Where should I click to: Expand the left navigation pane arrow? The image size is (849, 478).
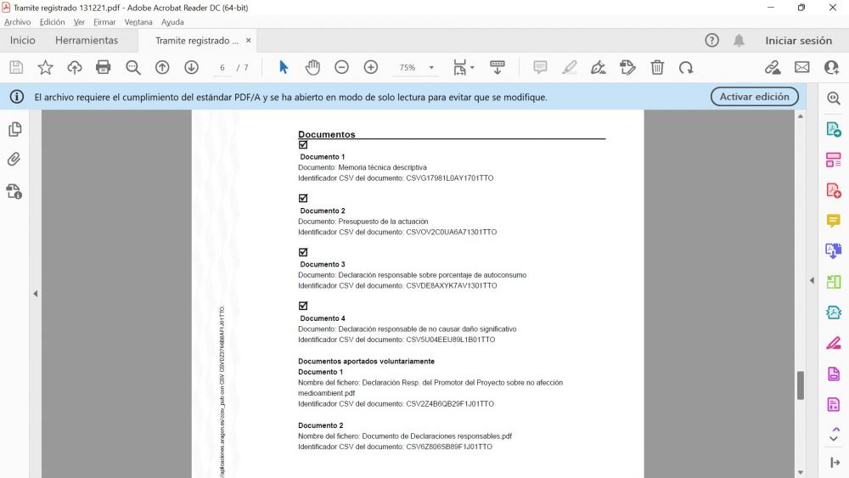[36, 294]
